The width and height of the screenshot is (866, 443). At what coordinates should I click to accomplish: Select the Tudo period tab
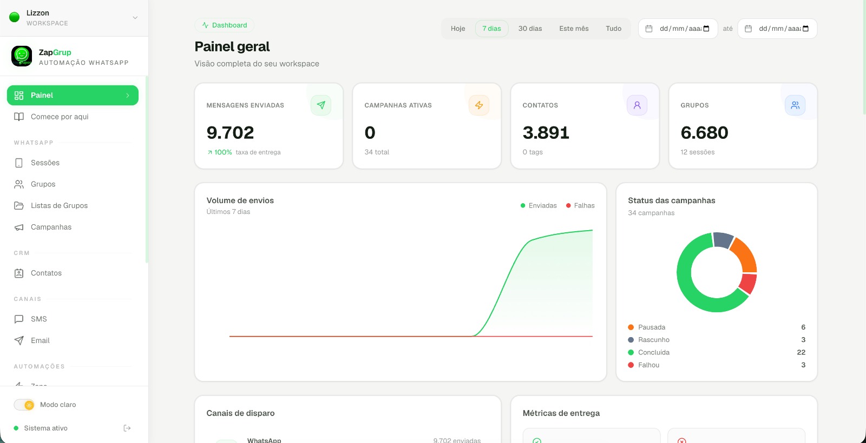(613, 29)
